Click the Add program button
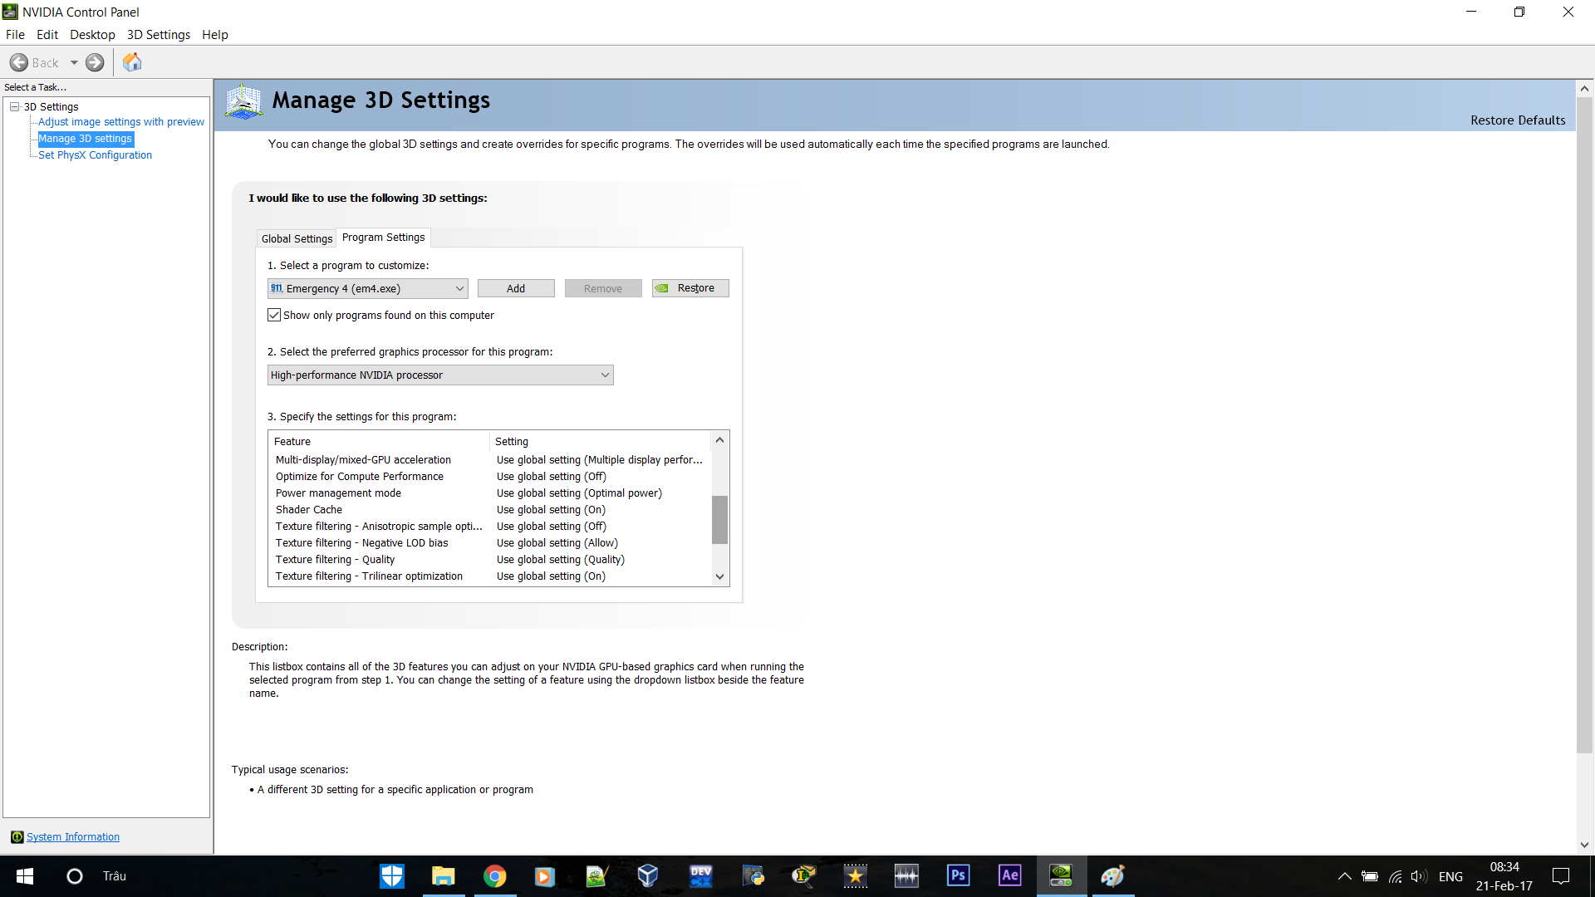1595x897 pixels. pyautogui.click(x=515, y=288)
